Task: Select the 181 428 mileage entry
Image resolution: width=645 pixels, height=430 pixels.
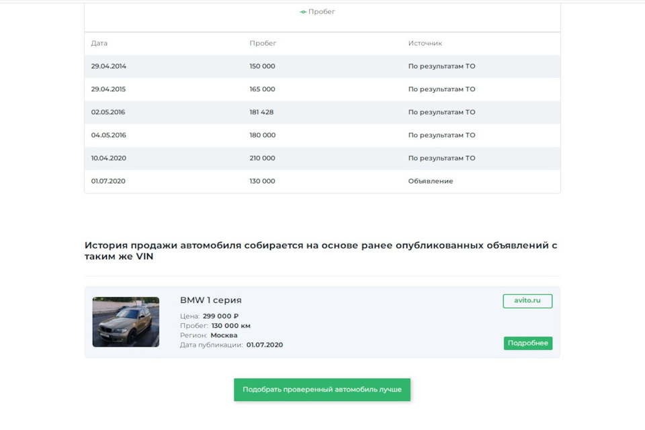Action: 261,112
